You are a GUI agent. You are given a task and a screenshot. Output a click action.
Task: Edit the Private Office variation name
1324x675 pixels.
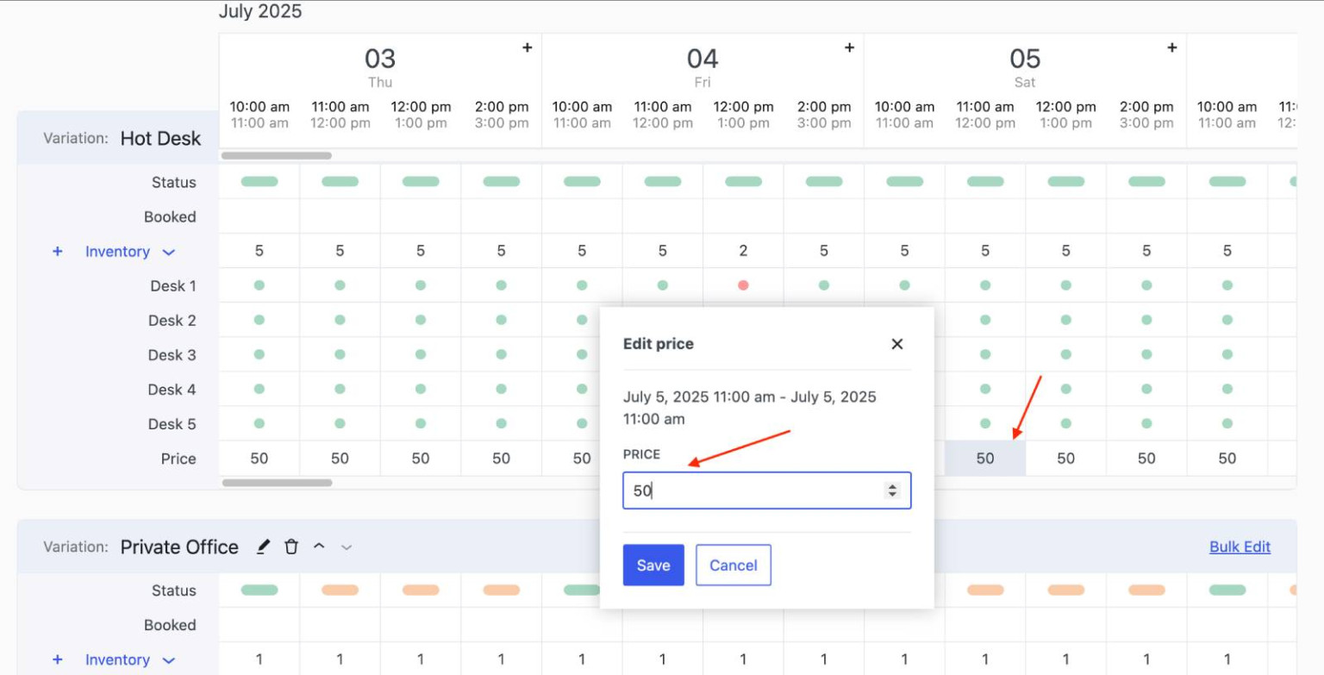pyautogui.click(x=263, y=547)
